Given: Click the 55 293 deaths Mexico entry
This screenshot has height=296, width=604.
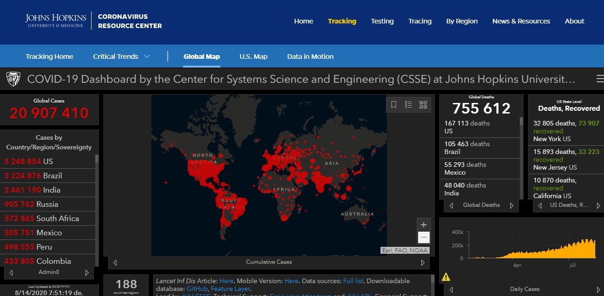Looking at the screenshot, I should (480, 169).
